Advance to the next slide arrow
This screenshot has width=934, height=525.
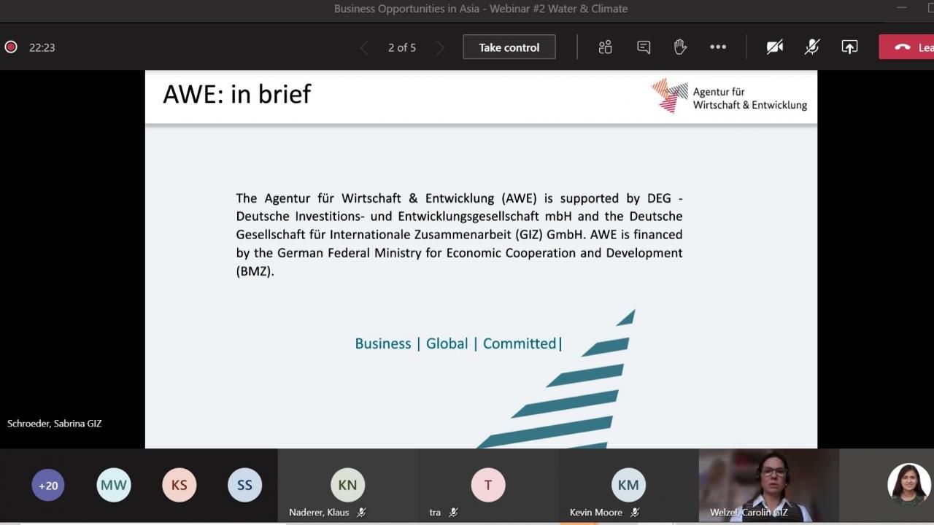pos(439,48)
